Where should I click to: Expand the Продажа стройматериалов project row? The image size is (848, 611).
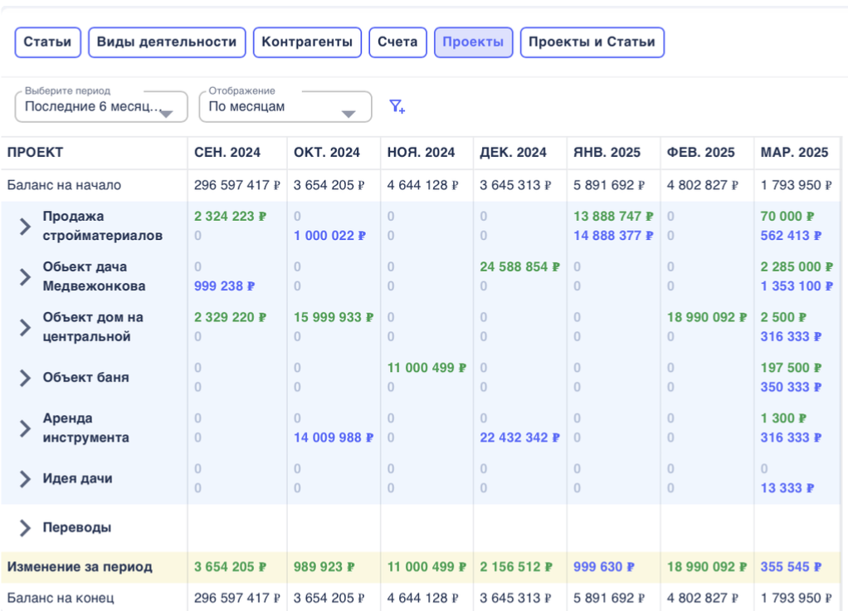[x=26, y=226]
